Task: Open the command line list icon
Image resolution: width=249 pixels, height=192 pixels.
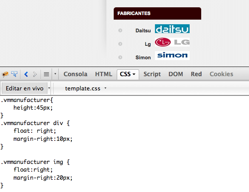Action: coord(46,74)
